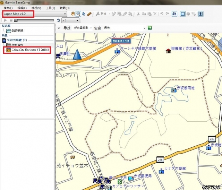
Task: Click the green dollar bank icon
Action: [120, 181]
